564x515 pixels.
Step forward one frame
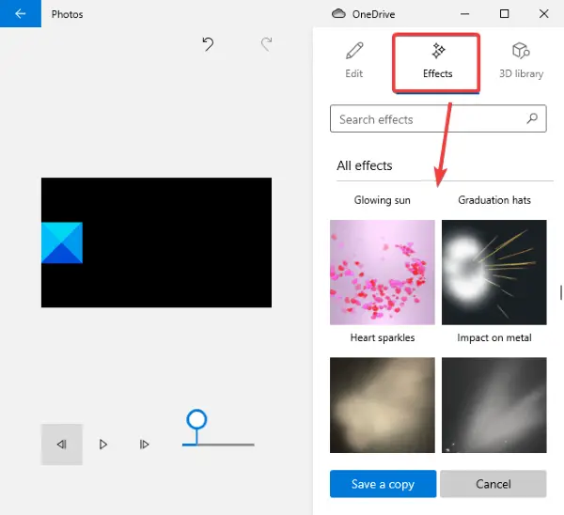144,445
